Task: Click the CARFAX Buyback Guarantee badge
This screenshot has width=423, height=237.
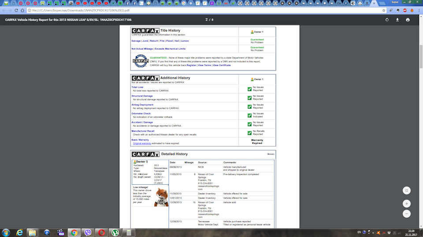Action: coord(141,61)
